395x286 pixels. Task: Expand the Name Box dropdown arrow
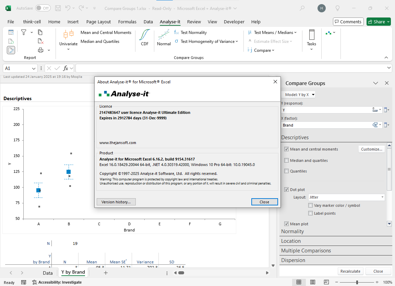(x=34, y=68)
